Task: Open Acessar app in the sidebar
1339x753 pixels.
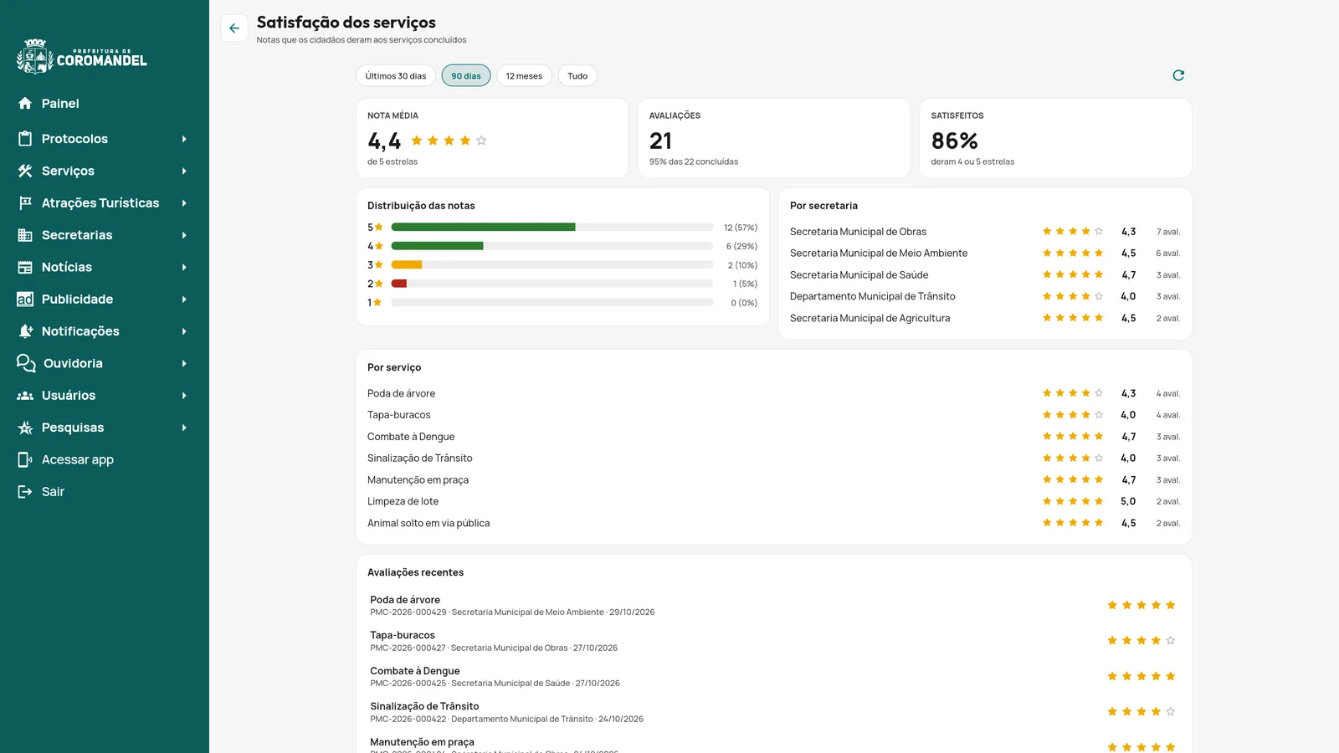Action: (x=78, y=459)
